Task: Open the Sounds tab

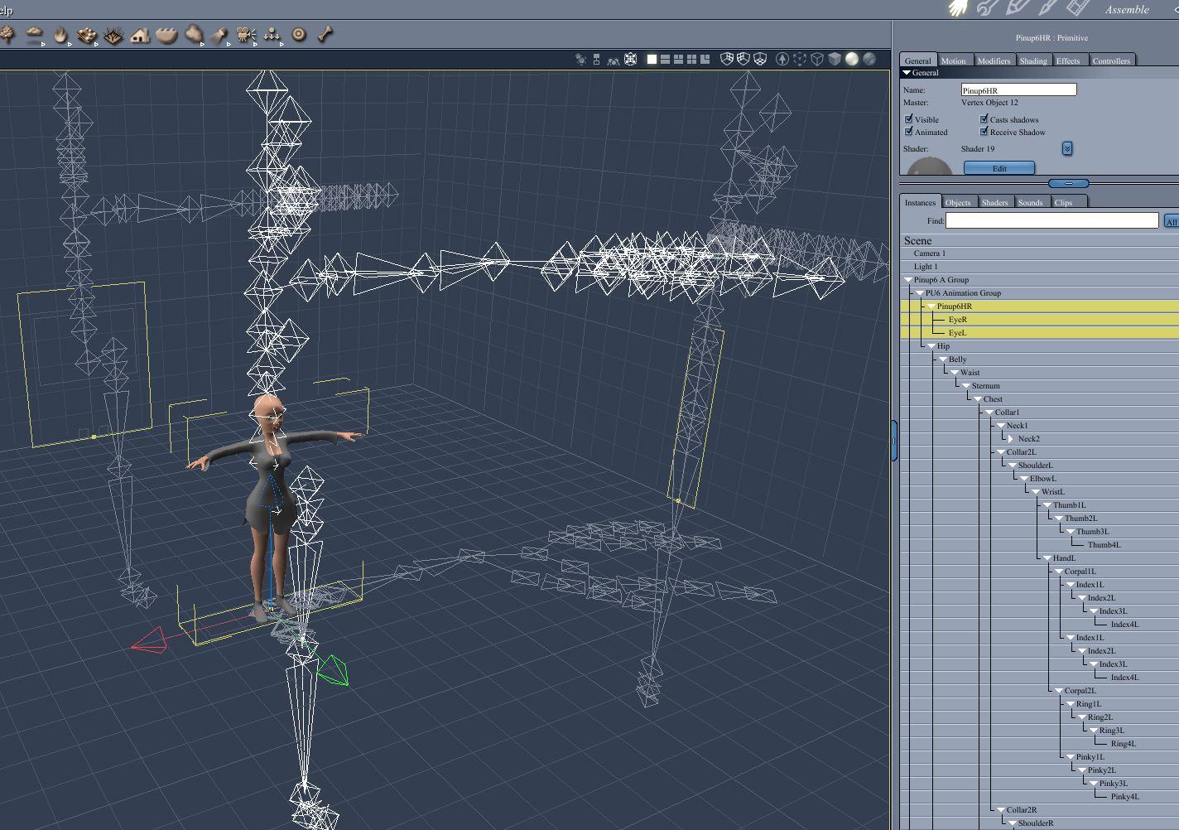Action: pyautogui.click(x=1031, y=202)
